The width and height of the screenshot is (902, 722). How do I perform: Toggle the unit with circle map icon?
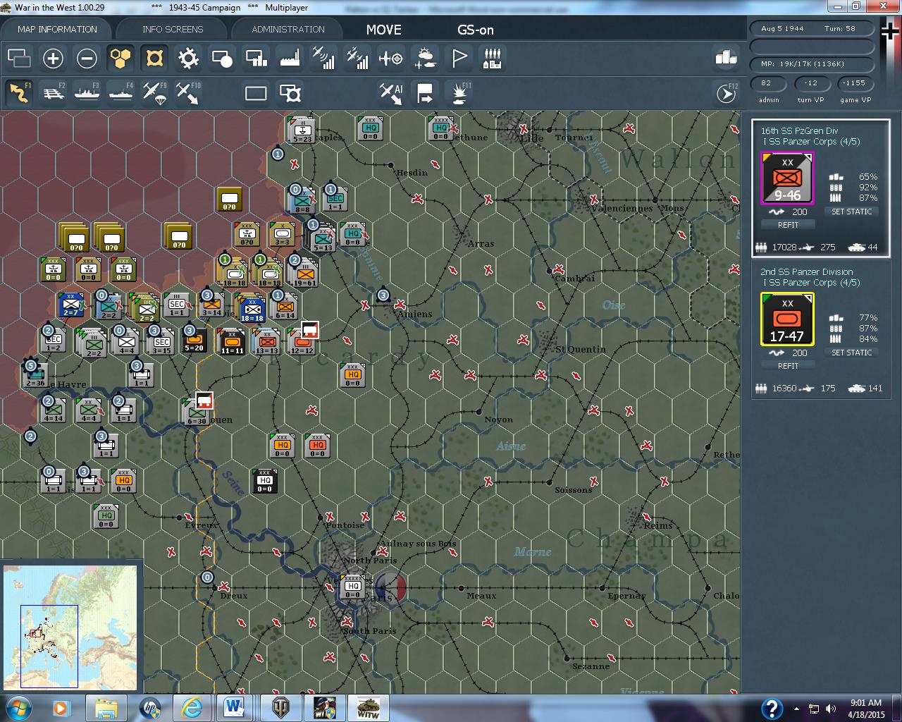[222, 58]
